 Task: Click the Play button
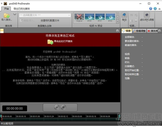click(x=57, y=107)
